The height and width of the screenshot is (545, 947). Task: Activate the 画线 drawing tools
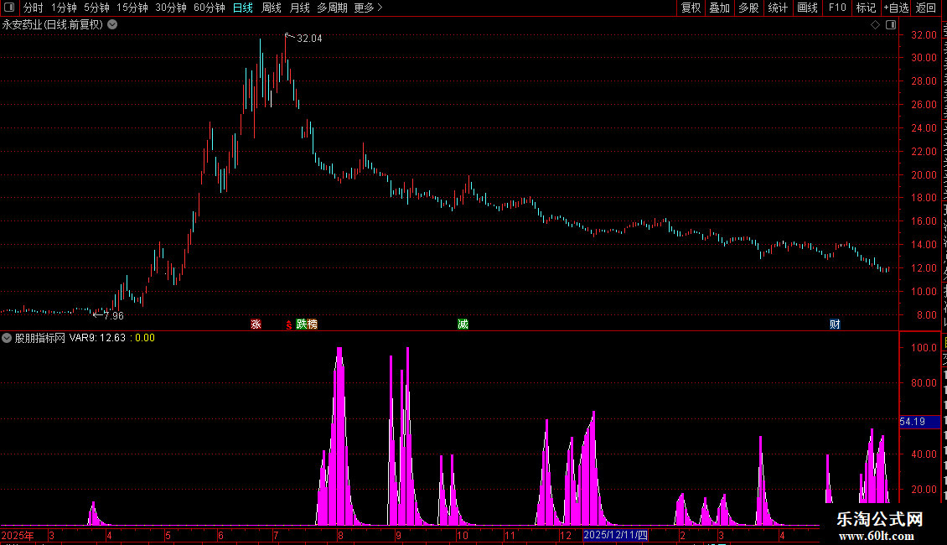click(x=808, y=8)
